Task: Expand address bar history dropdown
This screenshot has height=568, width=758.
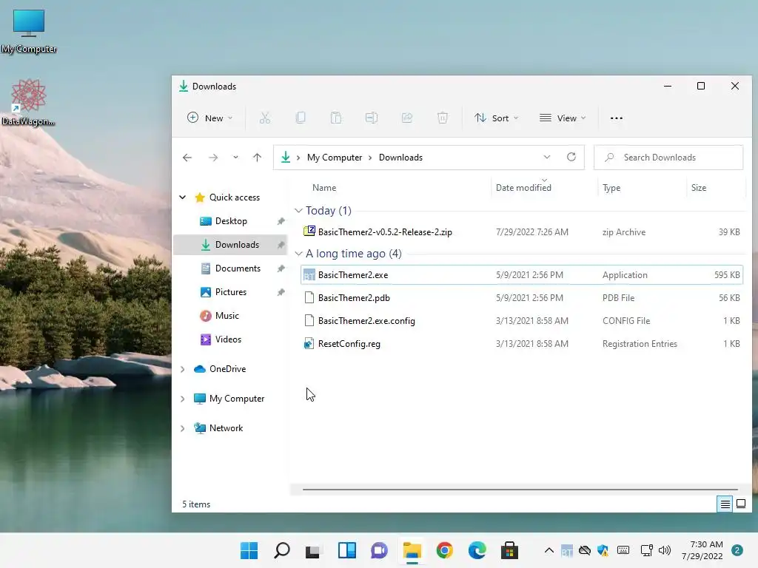Action: point(547,157)
